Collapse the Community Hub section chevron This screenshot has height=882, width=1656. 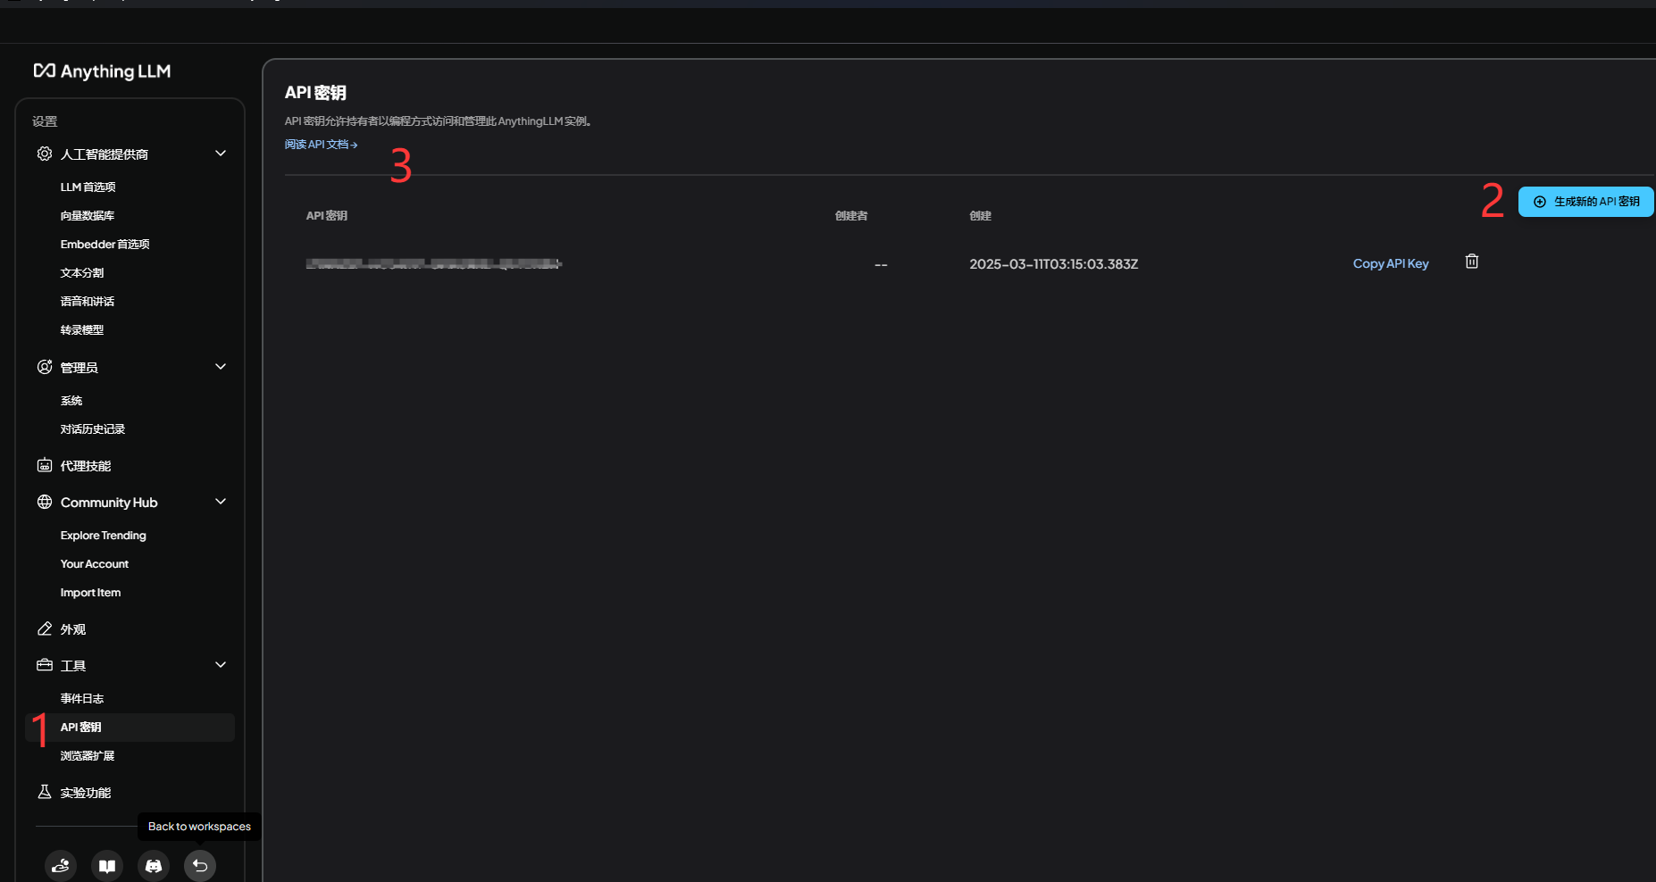[x=221, y=502]
